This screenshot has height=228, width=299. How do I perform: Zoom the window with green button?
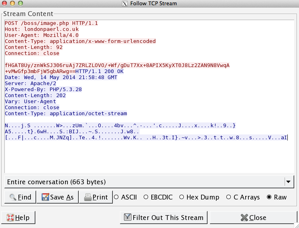(x=20, y=4)
